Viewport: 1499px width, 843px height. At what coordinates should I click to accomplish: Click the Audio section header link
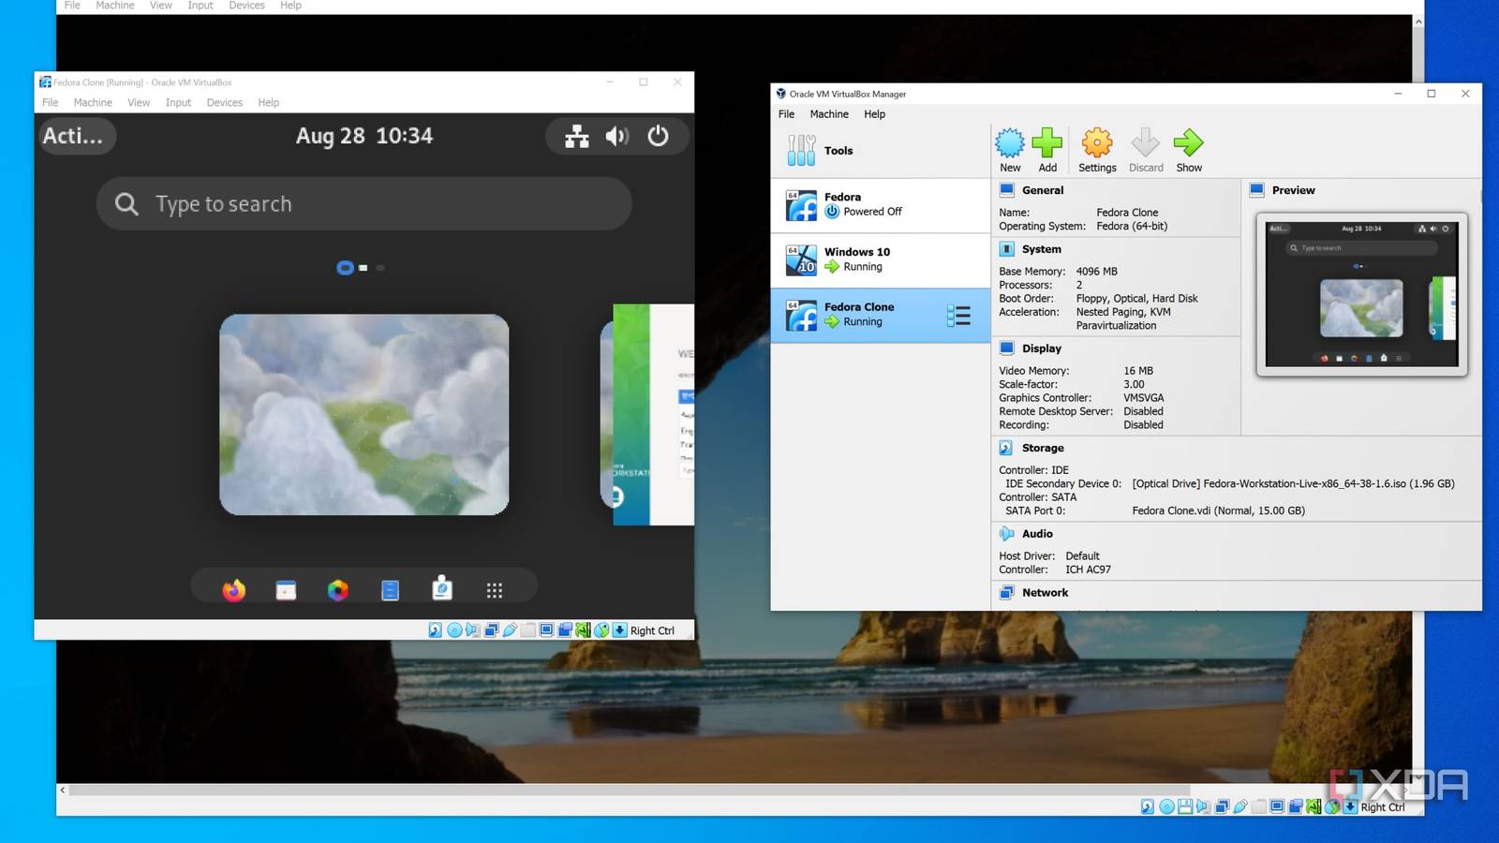pos(1037,534)
